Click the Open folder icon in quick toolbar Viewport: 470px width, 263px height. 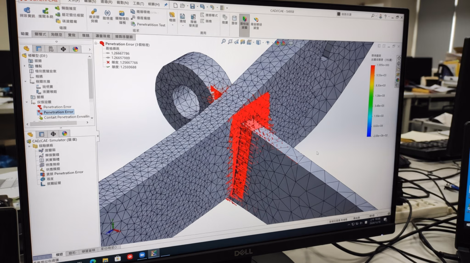(x=183, y=6)
